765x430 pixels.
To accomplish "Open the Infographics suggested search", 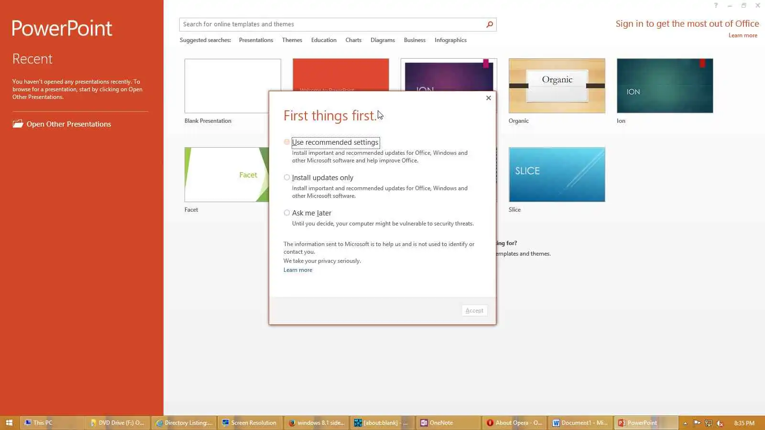I will click(450, 40).
